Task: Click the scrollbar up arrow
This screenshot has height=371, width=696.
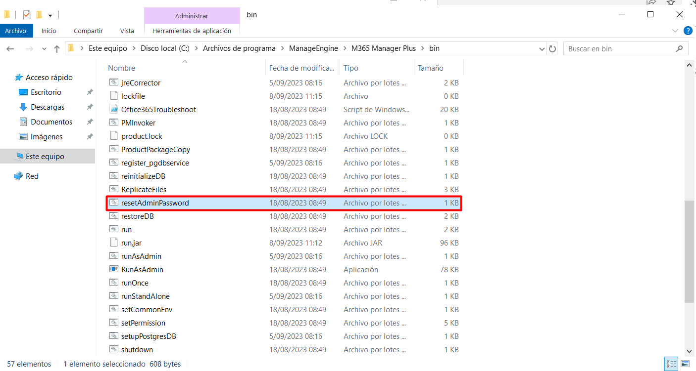Action: 689,65
